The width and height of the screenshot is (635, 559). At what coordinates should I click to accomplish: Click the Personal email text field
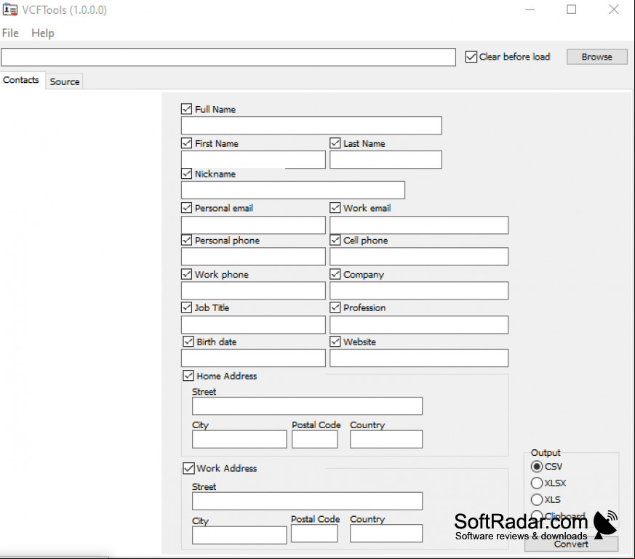[x=253, y=225]
